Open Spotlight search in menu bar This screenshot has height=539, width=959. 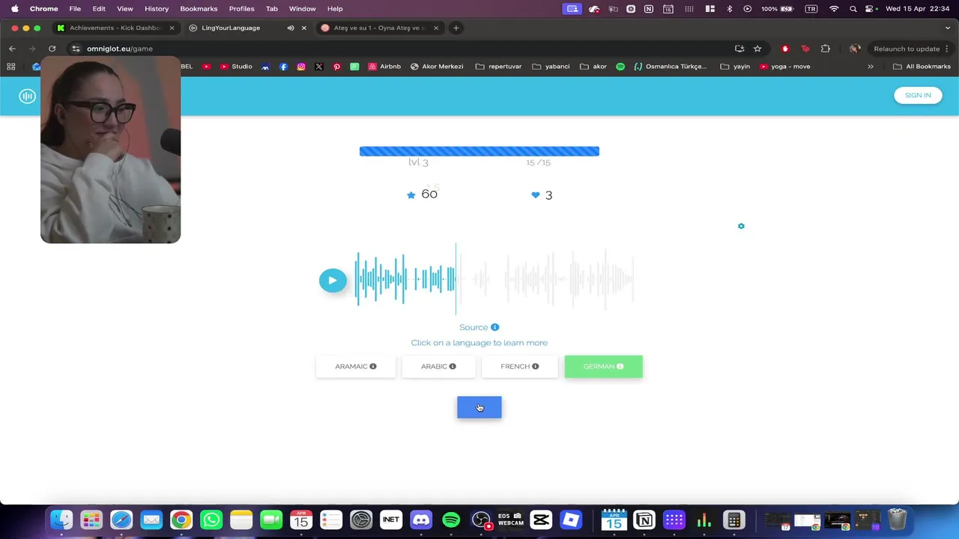coord(853,9)
